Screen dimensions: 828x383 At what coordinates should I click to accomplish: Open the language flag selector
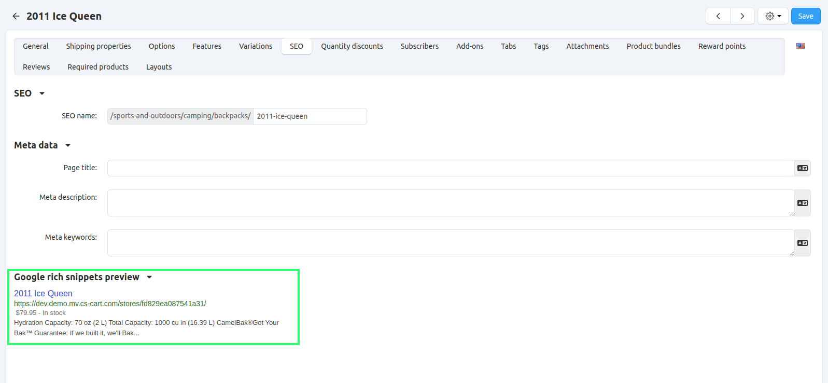[801, 46]
